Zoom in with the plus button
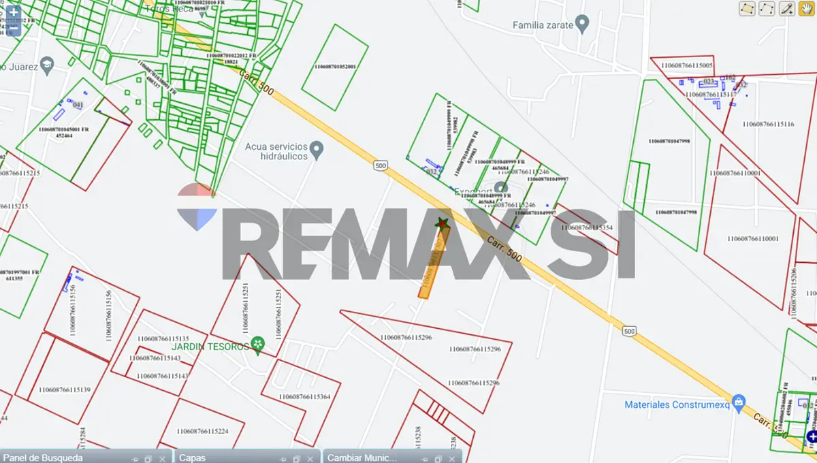 coord(13,12)
